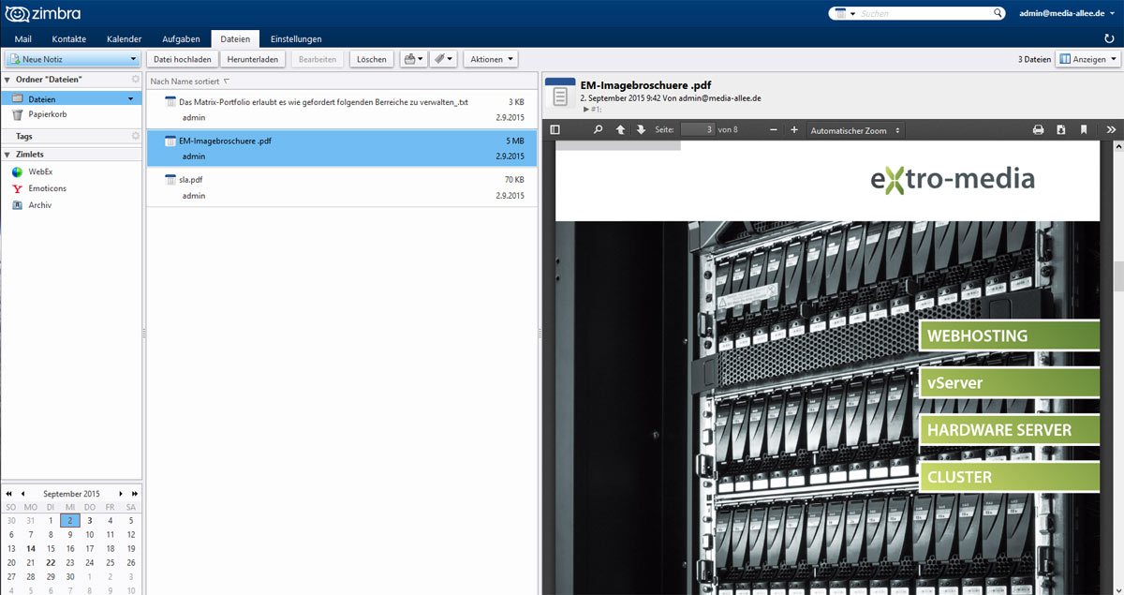Click the September 2015 calendar title
The height and width of the screenshot is (595, 1124).
(x=71, y=493)
